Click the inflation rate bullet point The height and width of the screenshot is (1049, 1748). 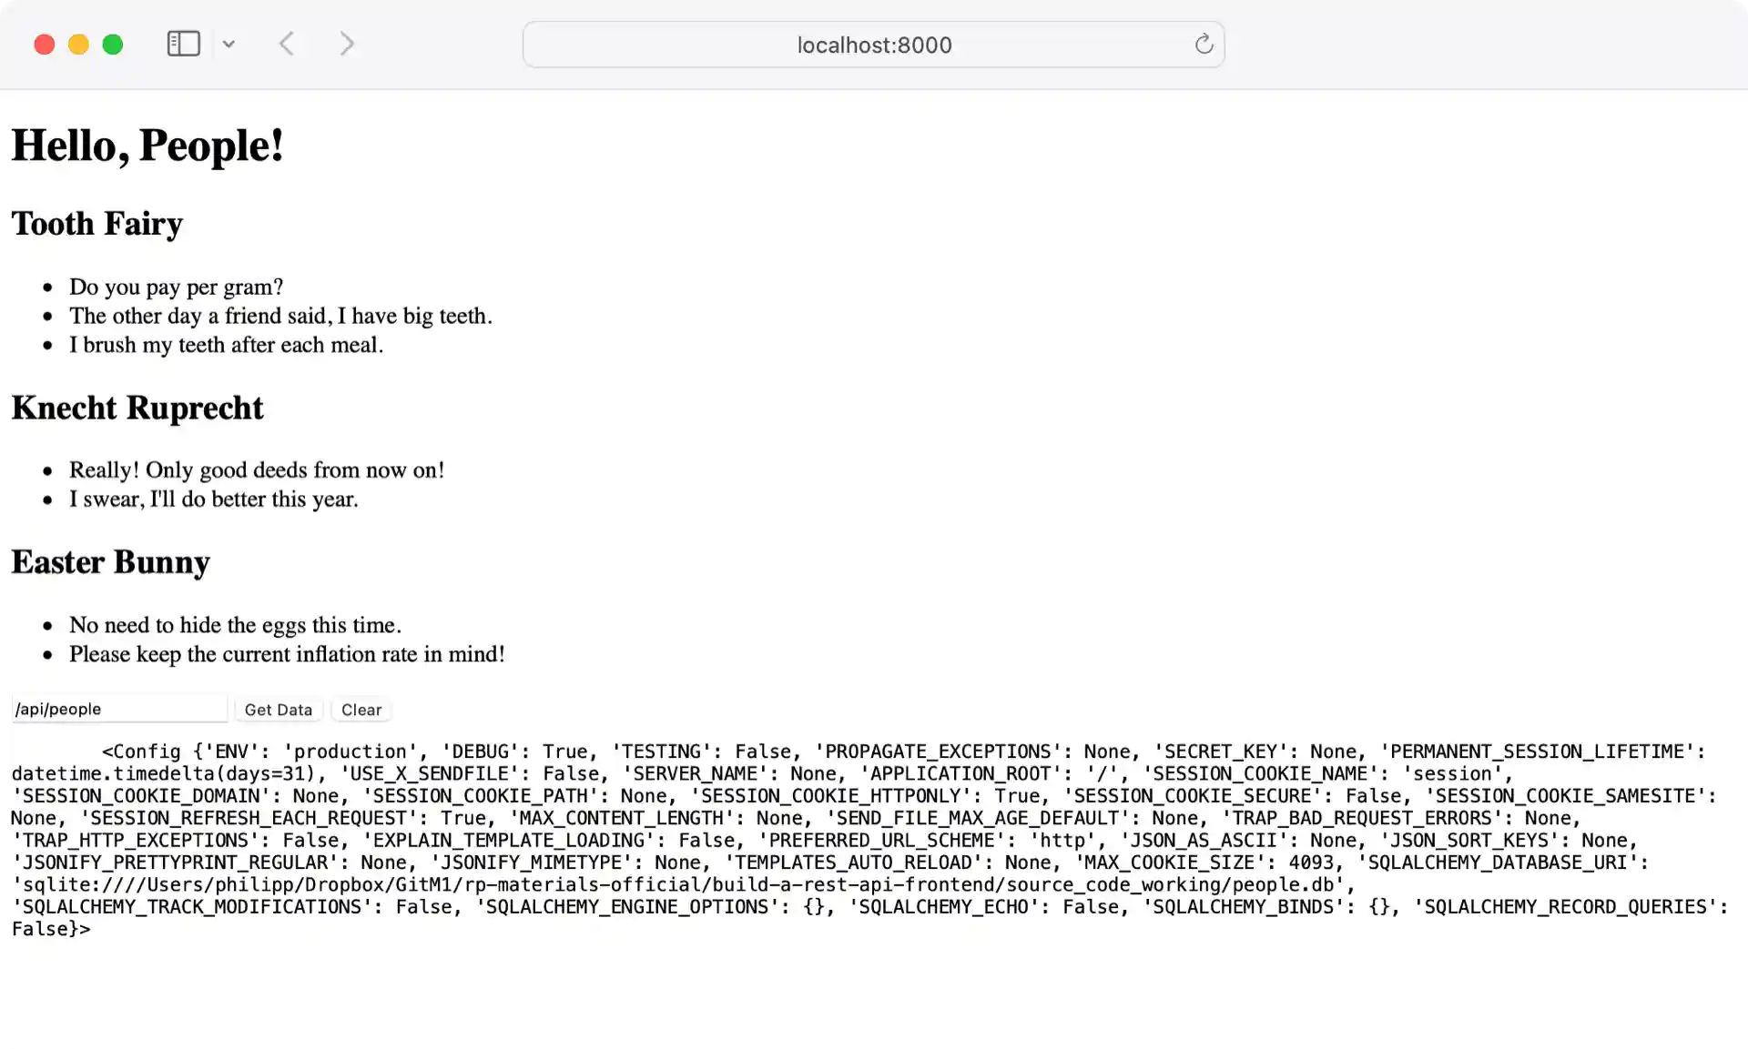pyautogui.click(x=287, y=653)
